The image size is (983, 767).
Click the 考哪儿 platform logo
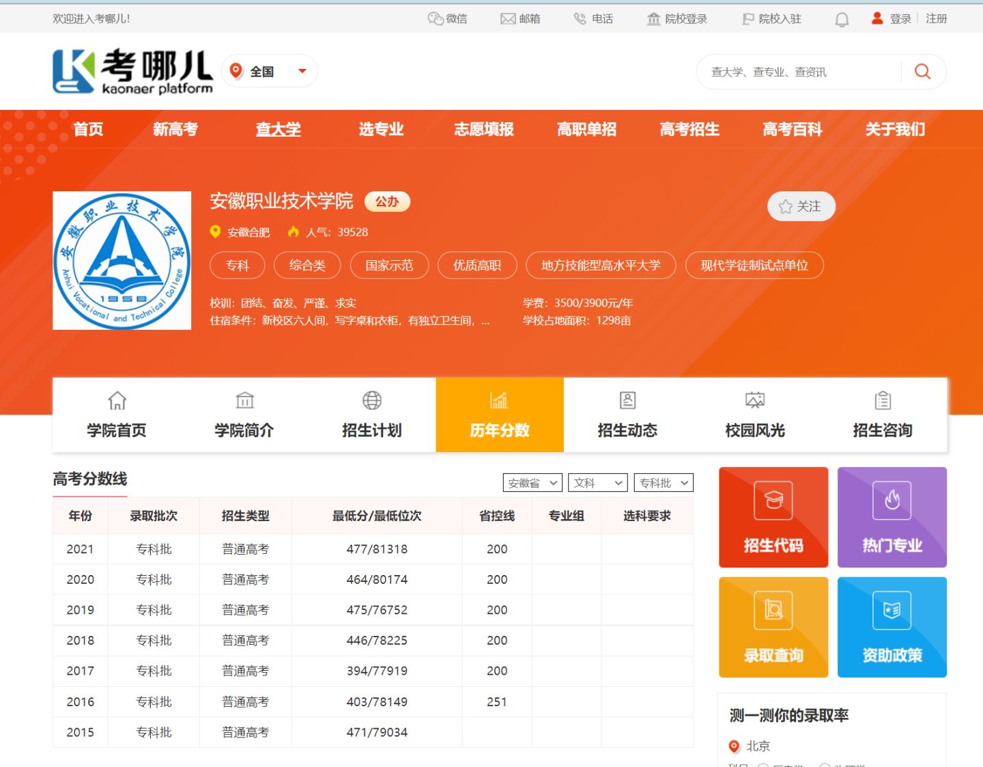133,71
